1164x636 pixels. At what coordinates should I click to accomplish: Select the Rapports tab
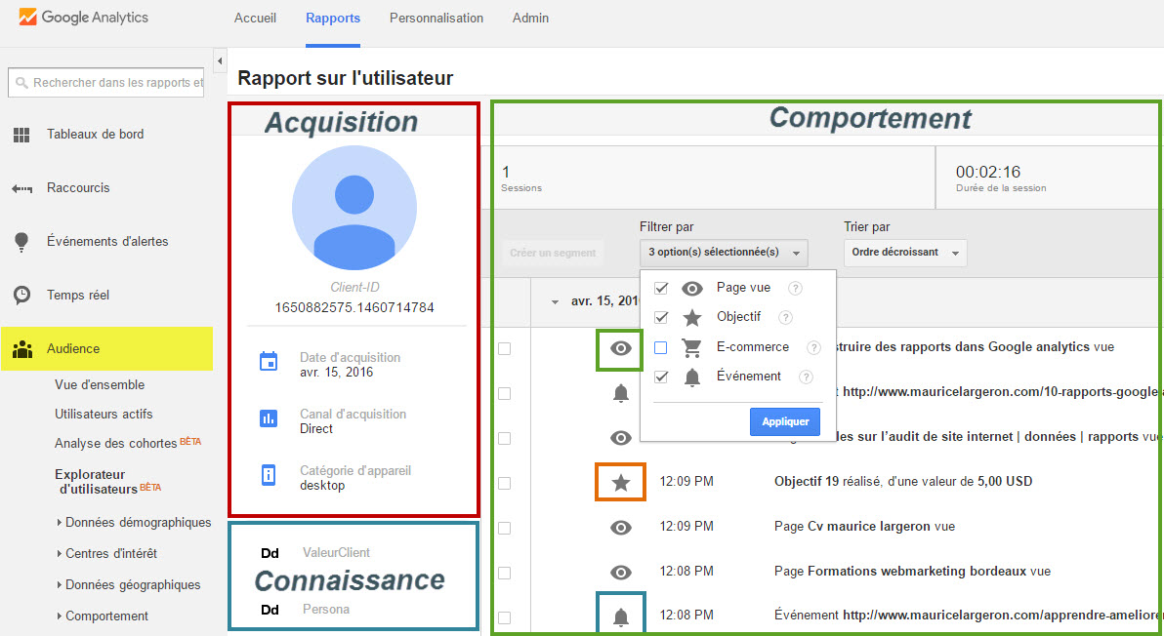pos(333,18)
